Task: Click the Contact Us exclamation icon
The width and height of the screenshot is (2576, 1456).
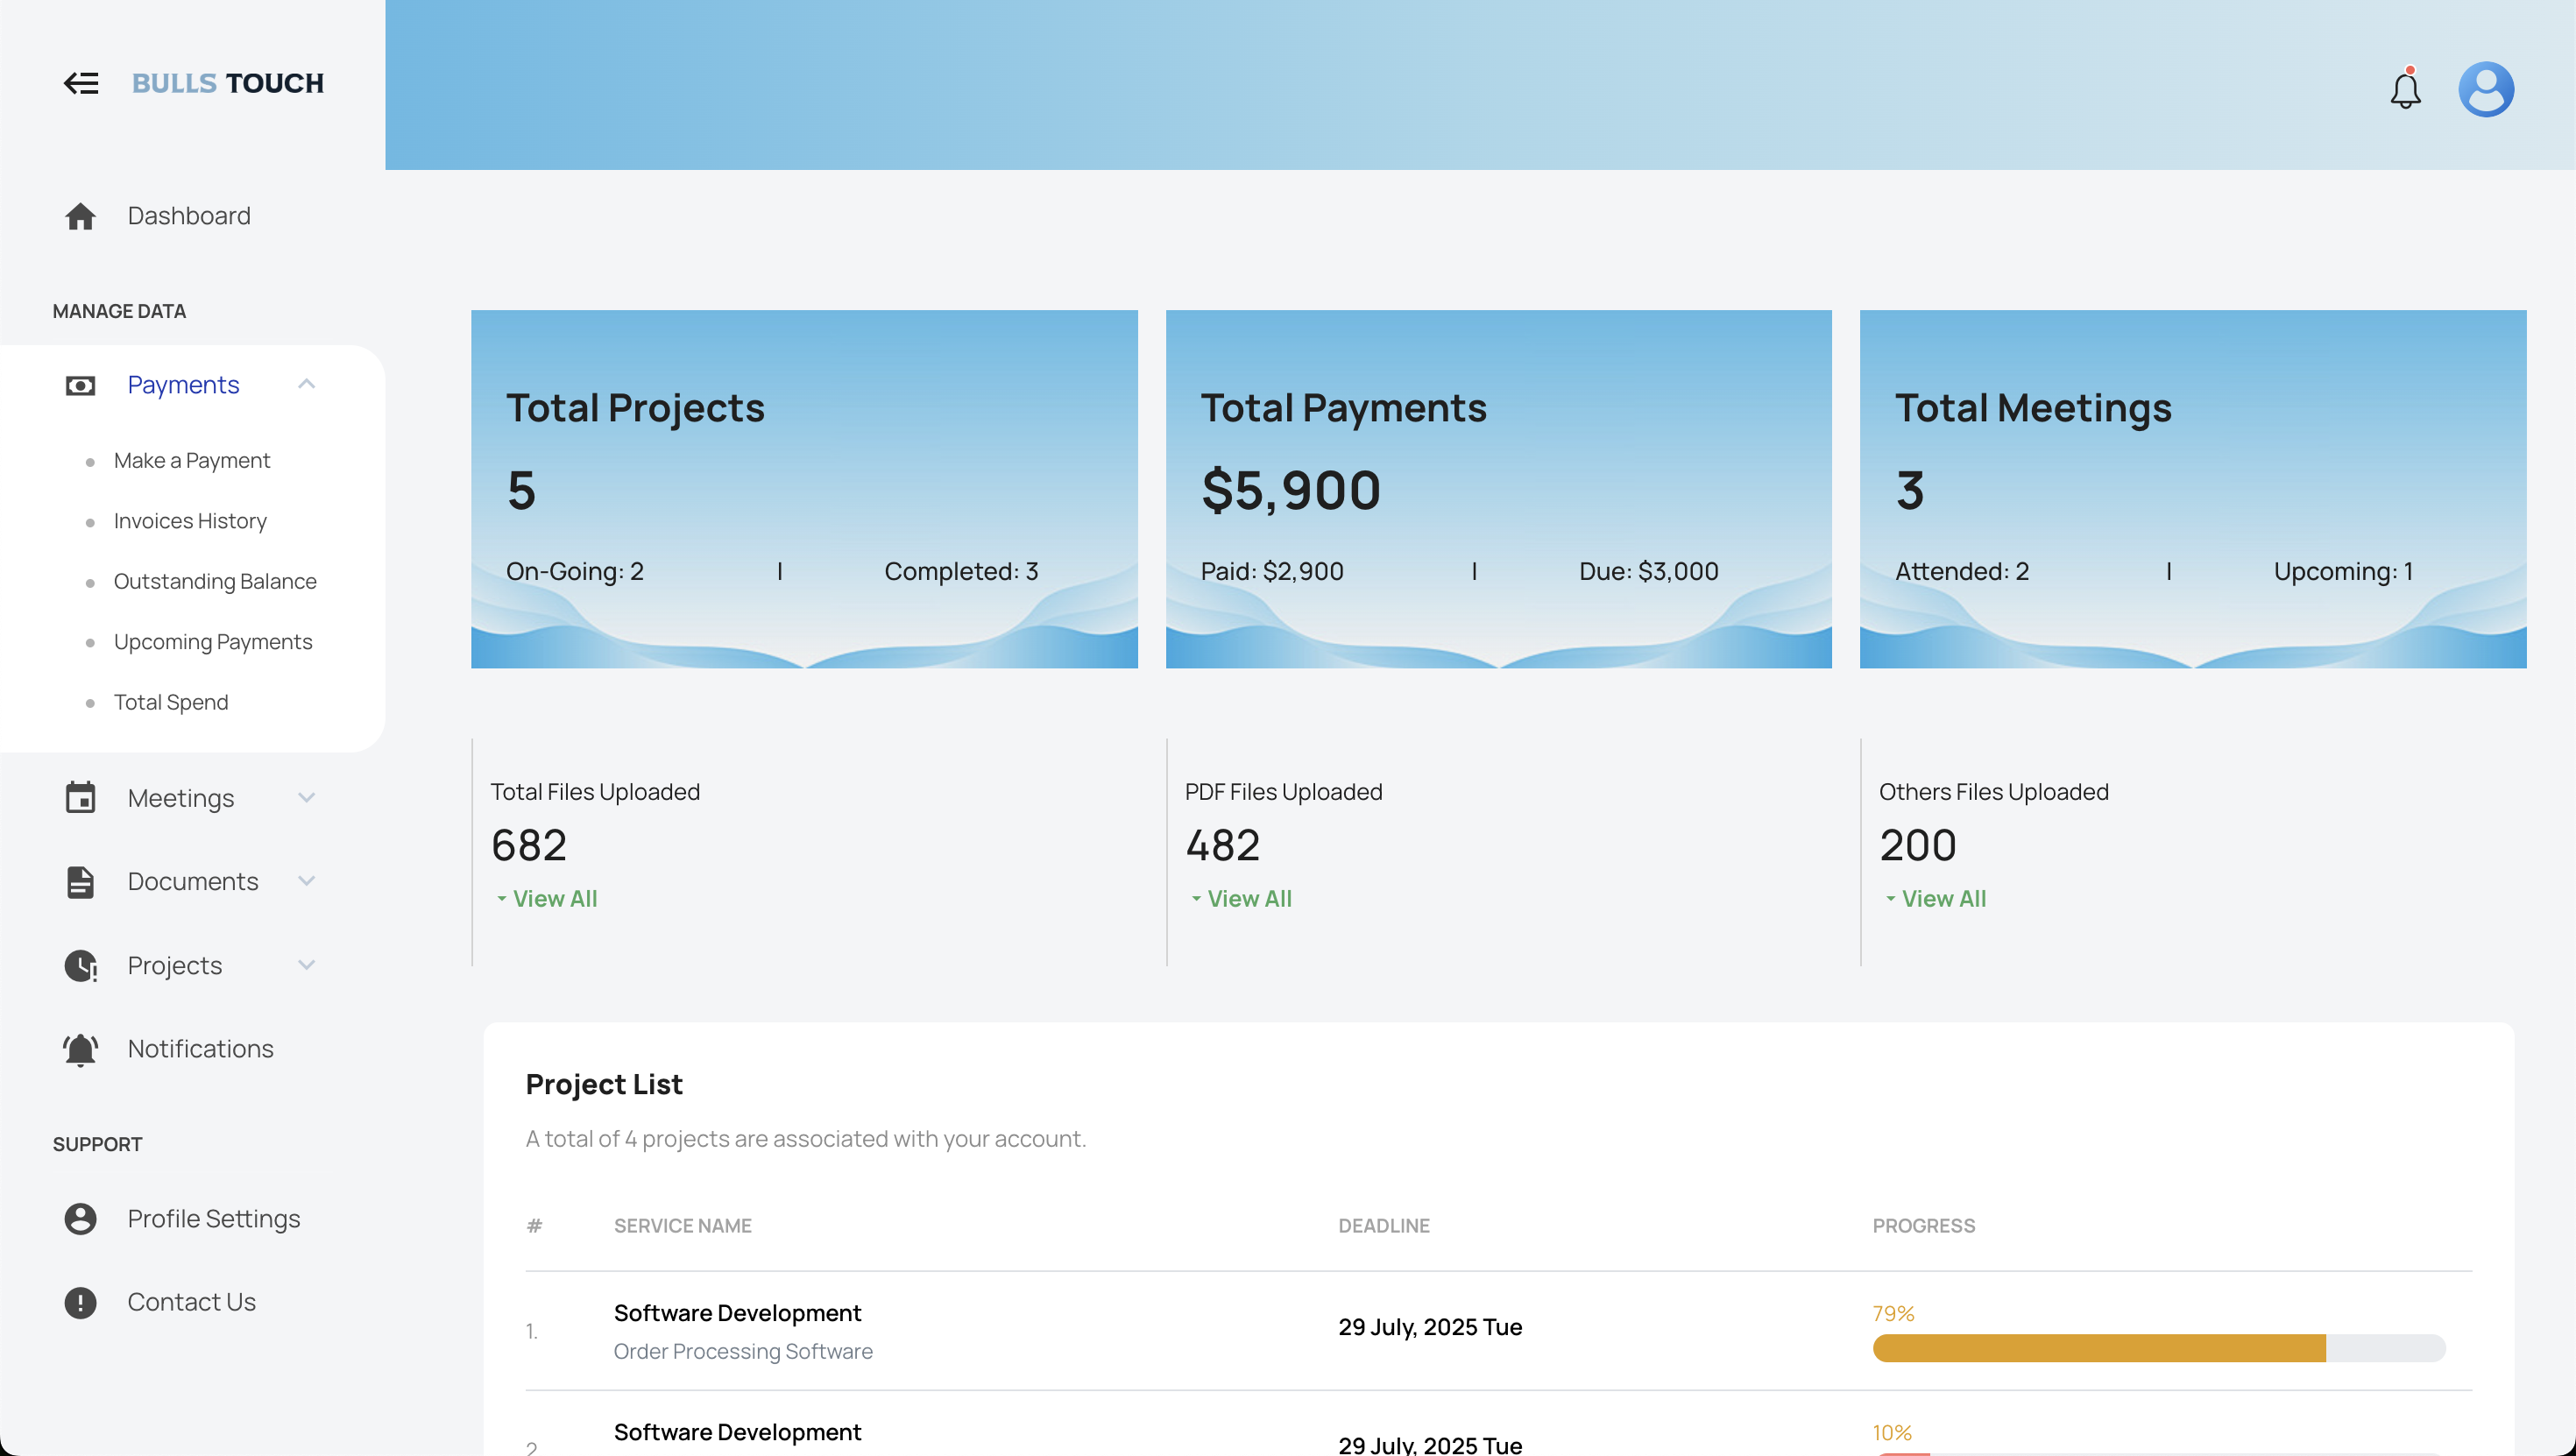Action: [80, 1302]
